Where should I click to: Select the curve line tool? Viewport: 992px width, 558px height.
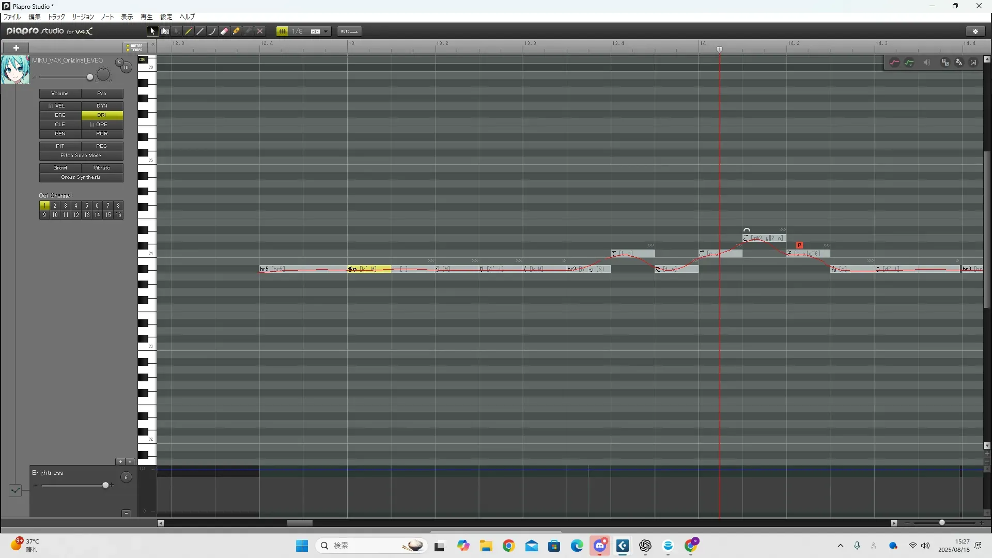point(212,32)
